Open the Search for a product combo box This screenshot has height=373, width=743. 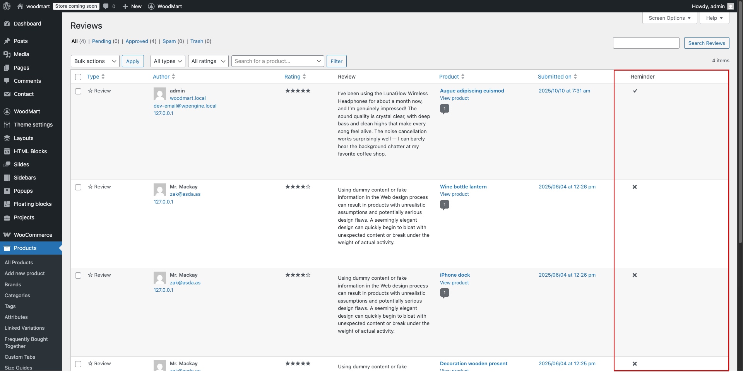pos(277,61)
